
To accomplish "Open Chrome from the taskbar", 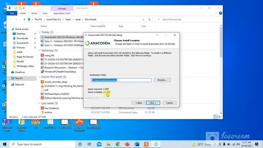I will [x=118, y=144].
